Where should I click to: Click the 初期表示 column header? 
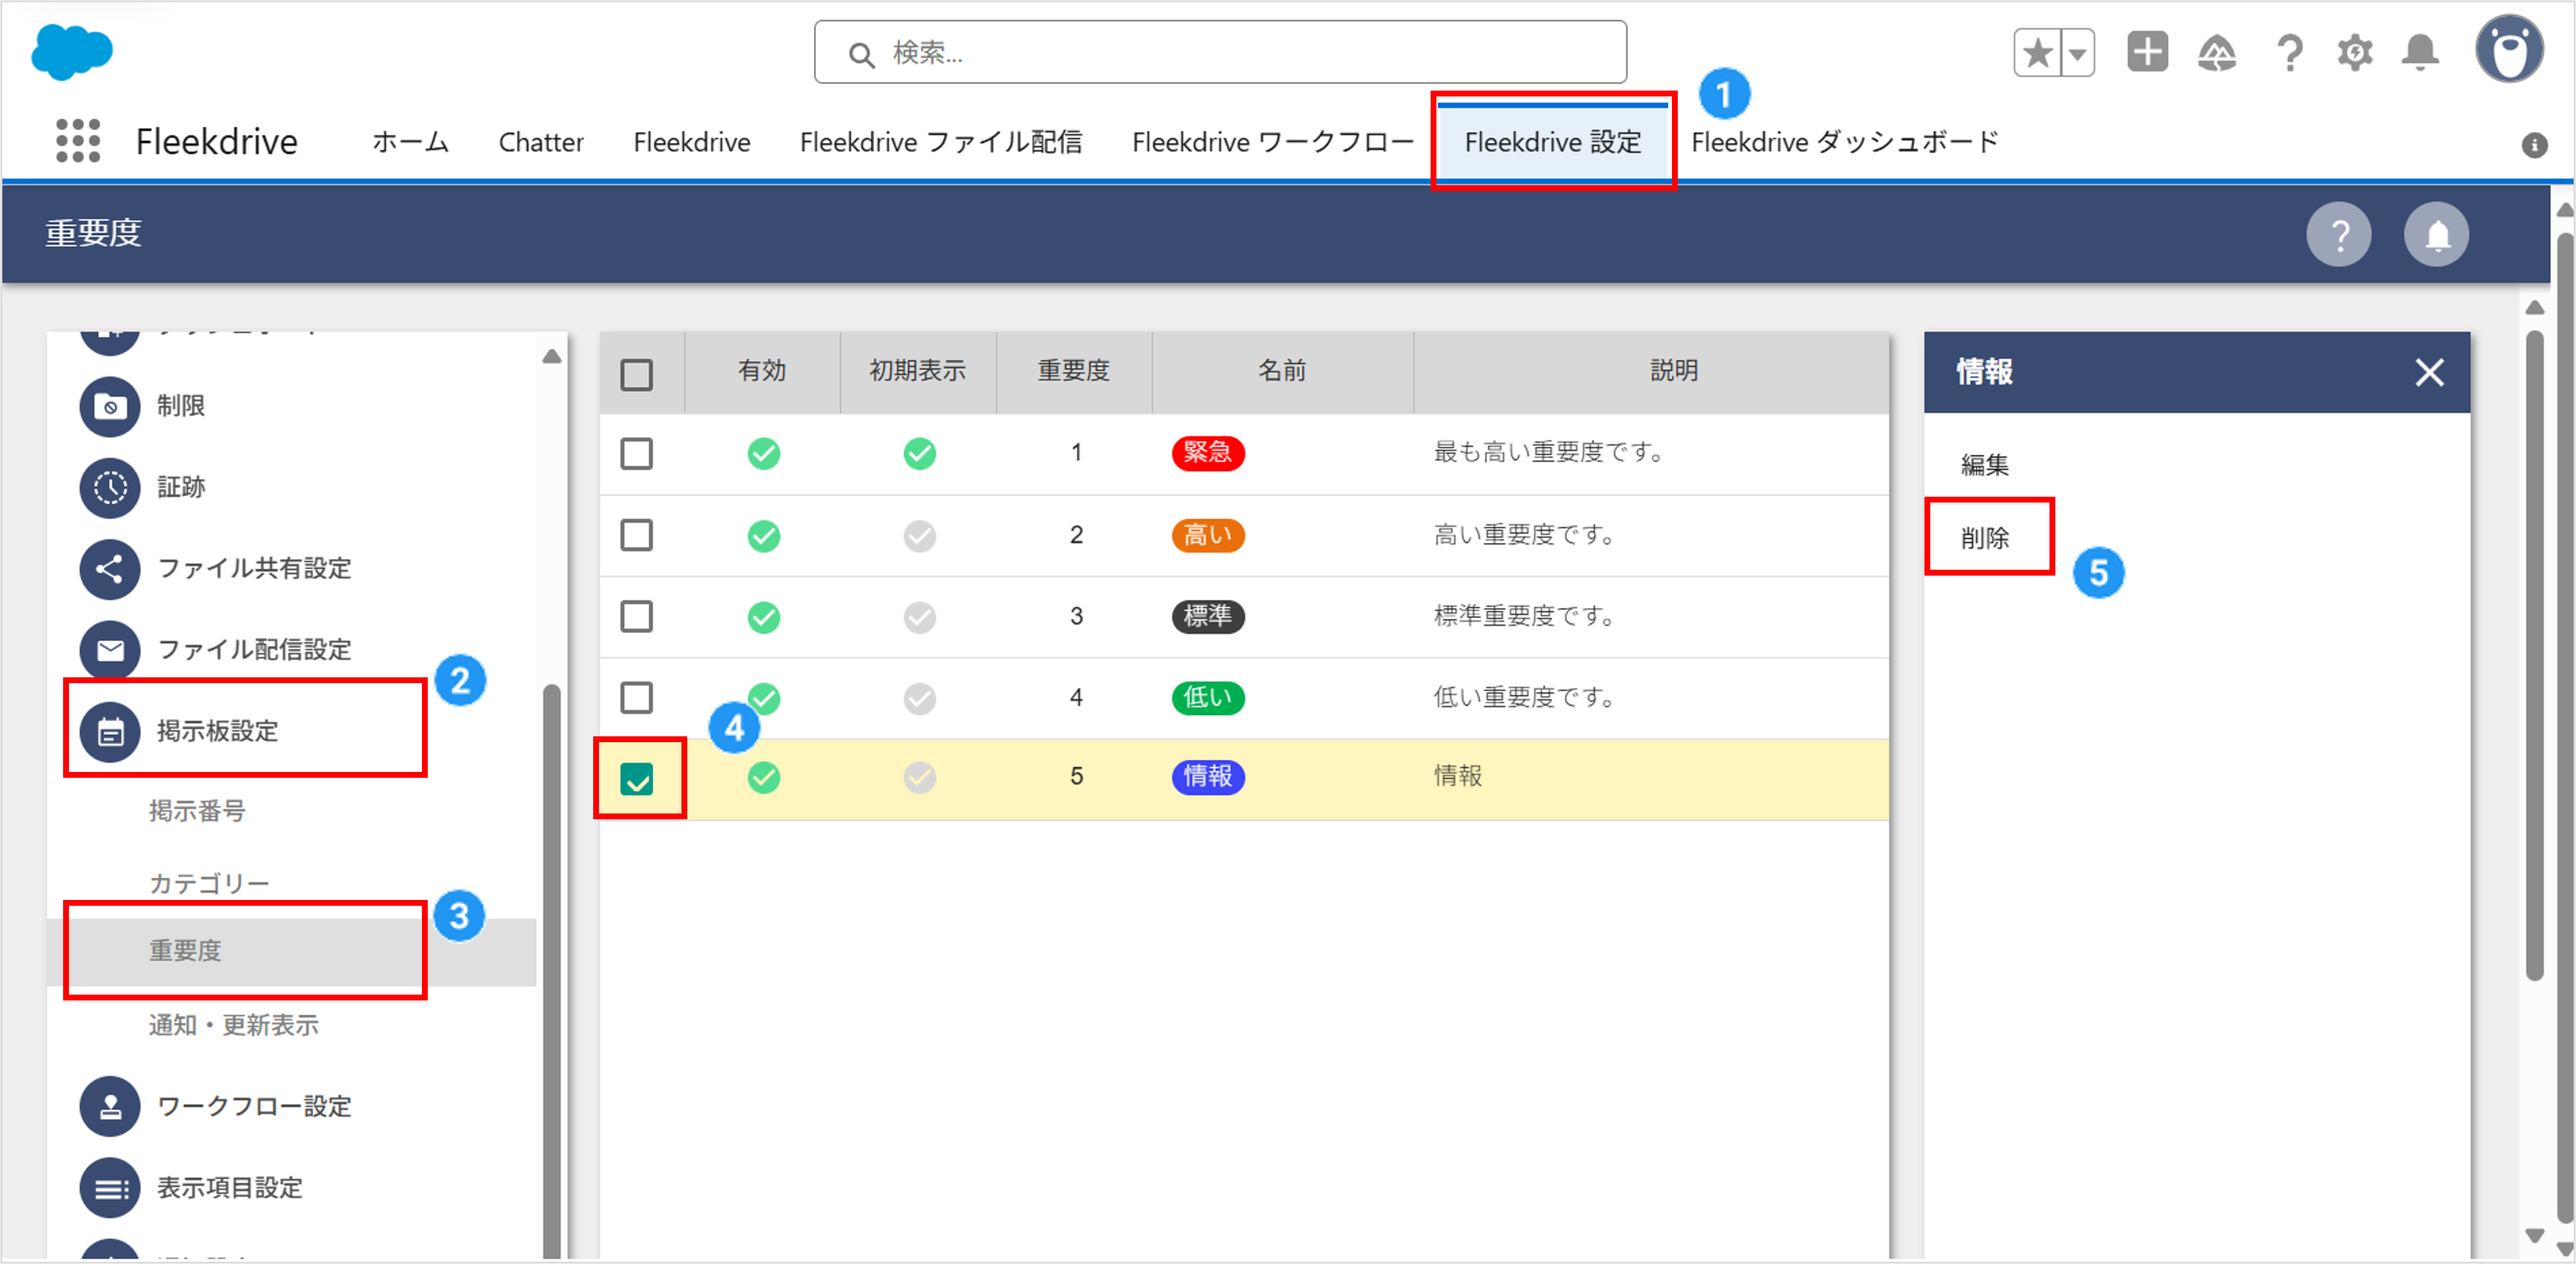click(x=918, y=372)
